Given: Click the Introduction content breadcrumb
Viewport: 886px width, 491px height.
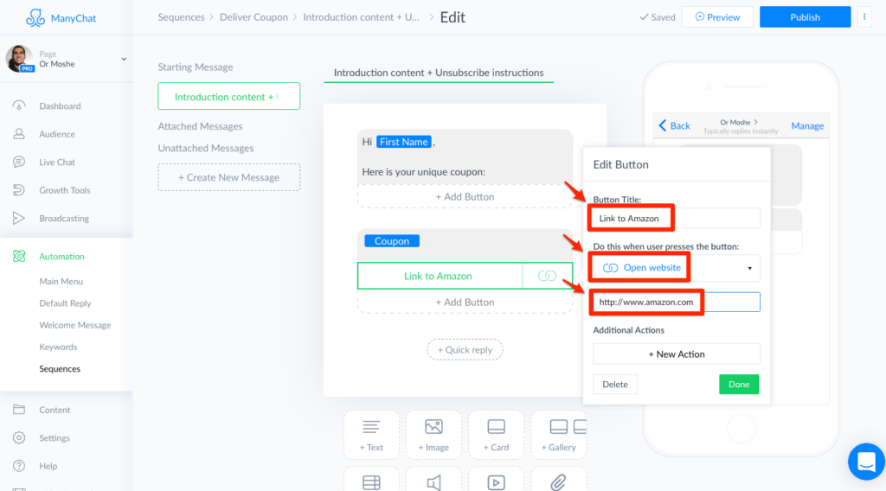Looking at the screenshot, I should 361,17.
